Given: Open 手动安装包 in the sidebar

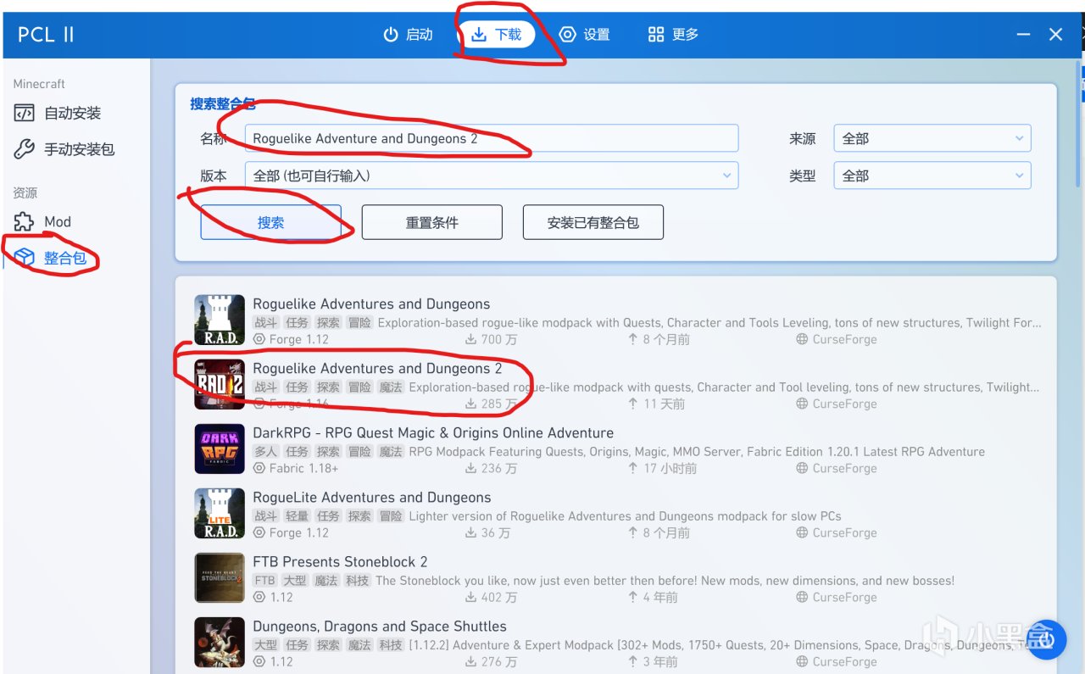Looking at the screenshot, I should (64, 149).
